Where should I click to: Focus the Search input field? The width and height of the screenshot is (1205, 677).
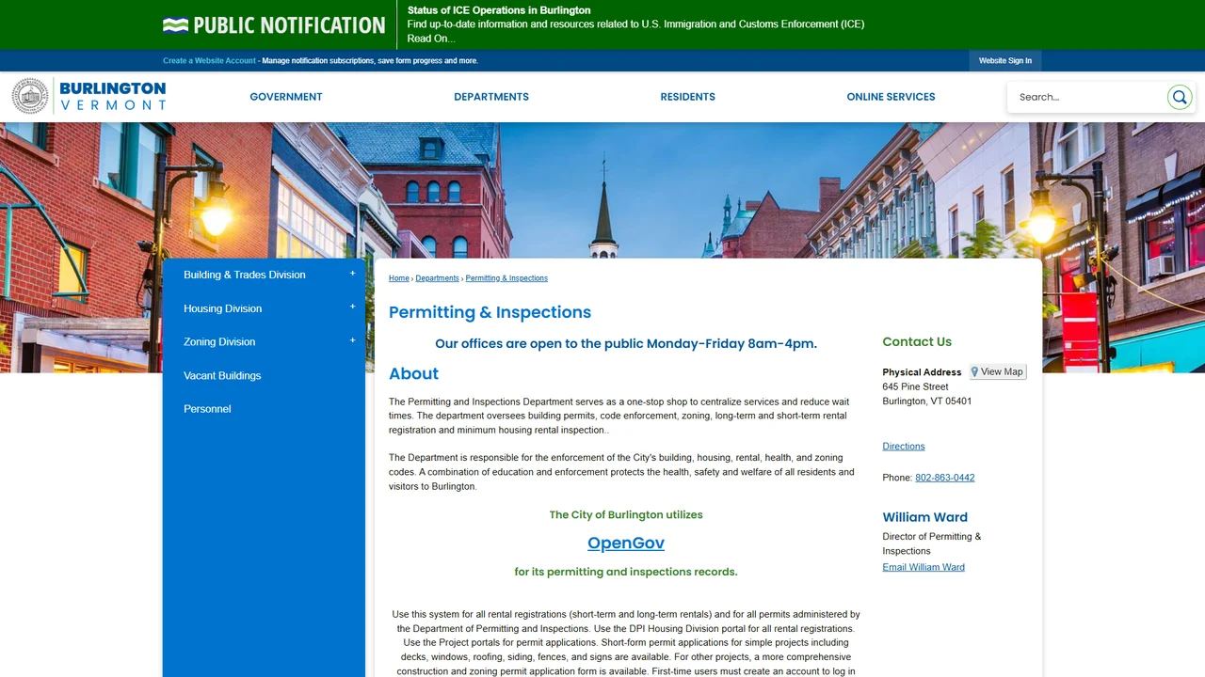tap(1088, 97)
